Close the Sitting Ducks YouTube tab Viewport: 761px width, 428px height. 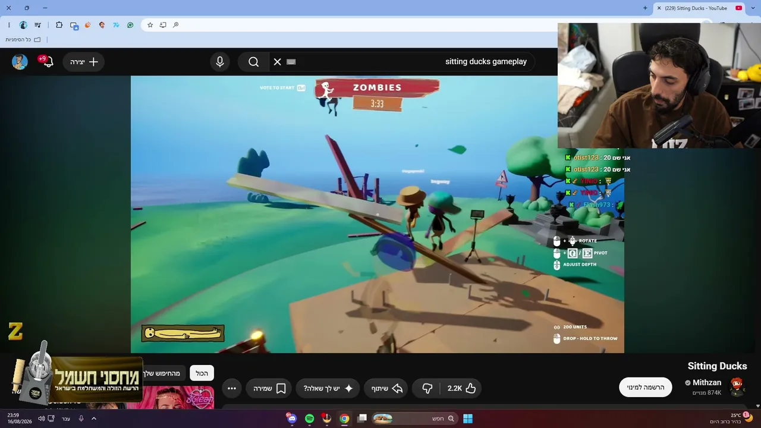coord(659,8)
